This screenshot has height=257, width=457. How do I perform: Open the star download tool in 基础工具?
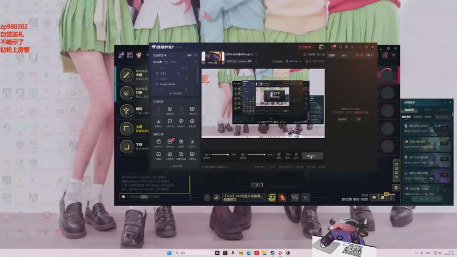[x=192, y=142]
